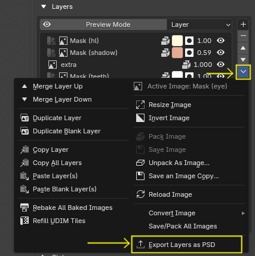The height and width of the screenshot is (256, 255).
Task: Select the Mask (hl) layer name
Action: click(84, 41)
